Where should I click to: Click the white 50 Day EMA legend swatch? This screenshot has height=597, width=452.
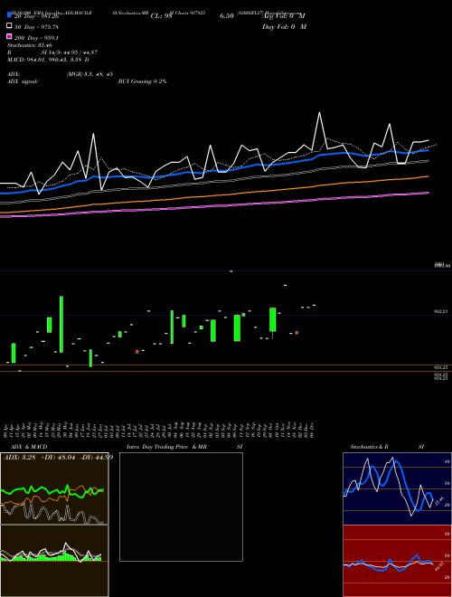(x=9, y=26)
